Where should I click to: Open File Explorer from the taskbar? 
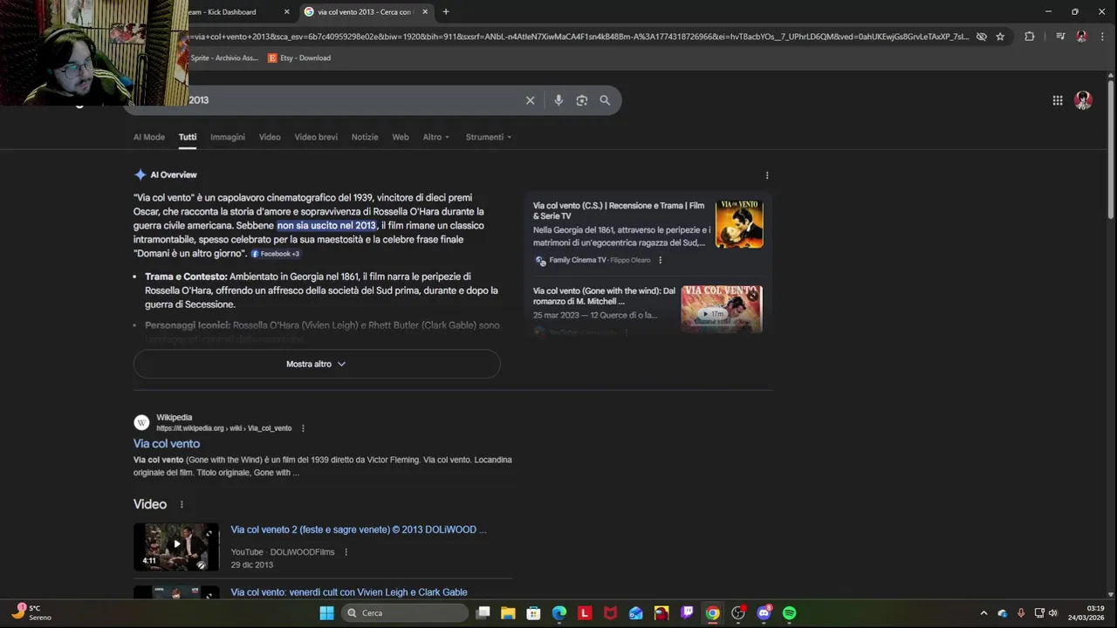pyautogui.click(x=508, y=613)
